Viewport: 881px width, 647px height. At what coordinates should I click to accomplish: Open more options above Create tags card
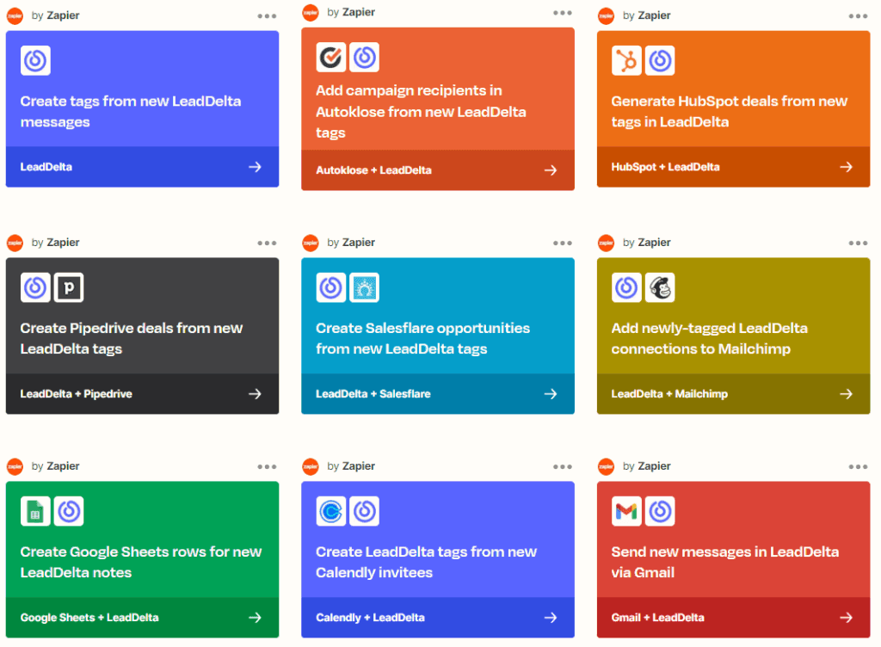pos(267,16)
